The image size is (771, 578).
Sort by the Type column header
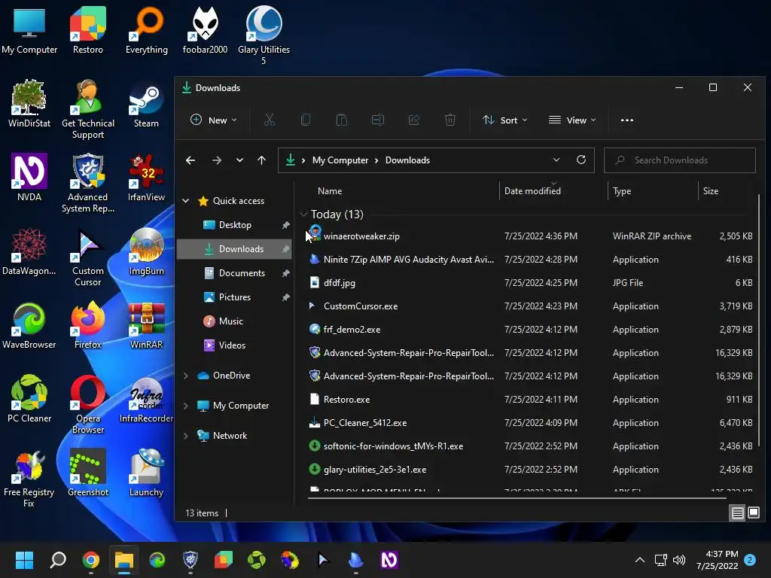(x=622, y=190)
